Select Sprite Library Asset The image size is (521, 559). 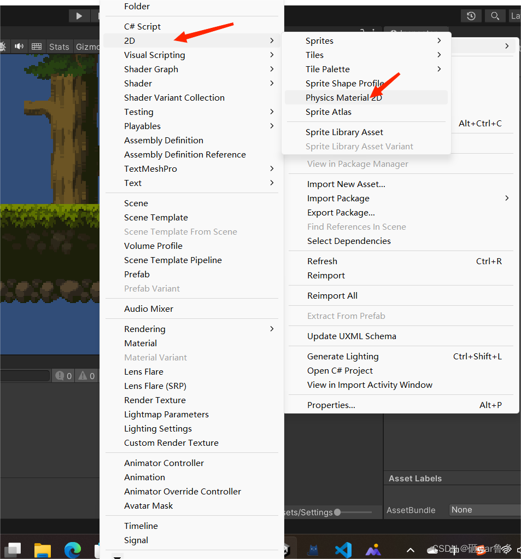coord(366,132)
